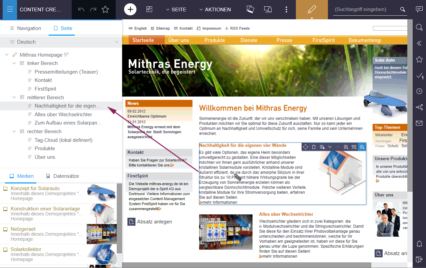The image size is (426, 268).
Task: Open Über uns in site navigation
Action: (178, 40)
